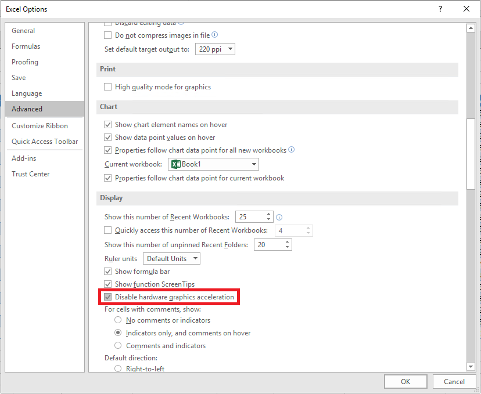Image resolution: width=481 pixels, height=394 pixels.
Task: Uncheck Show function ScreenTips
Action: pyautogui.click(x=107, y=284)
